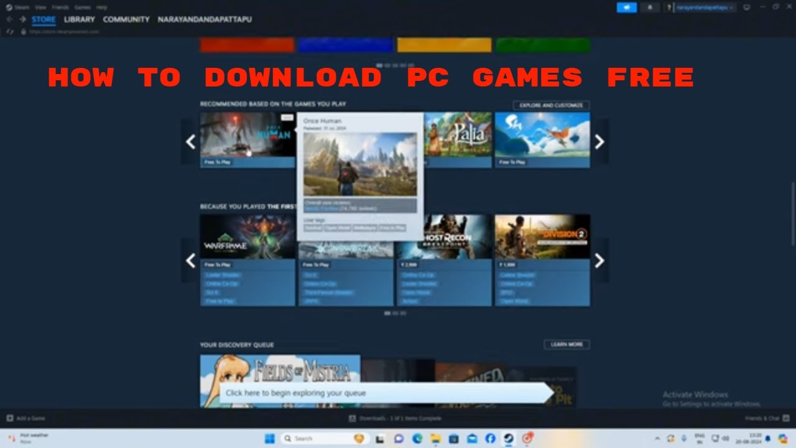The width and height of the screenshot is (796, 448).
Task: Open the NARAYANDANDAPATTAPU profile tab
Action: click(205, 19)
